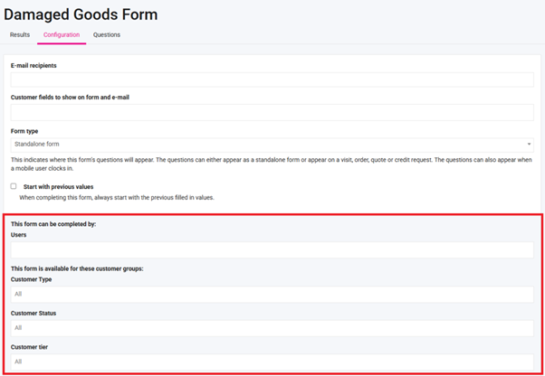
Task: Enable the Start with previous values checkbox
Action: pos(14,186)
